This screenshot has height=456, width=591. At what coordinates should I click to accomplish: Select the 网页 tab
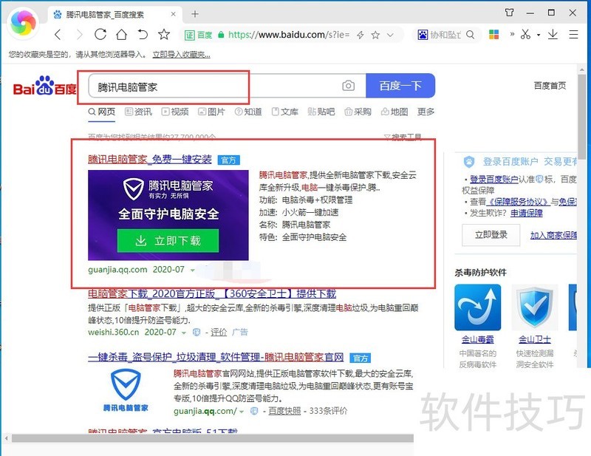coord(102,112)
